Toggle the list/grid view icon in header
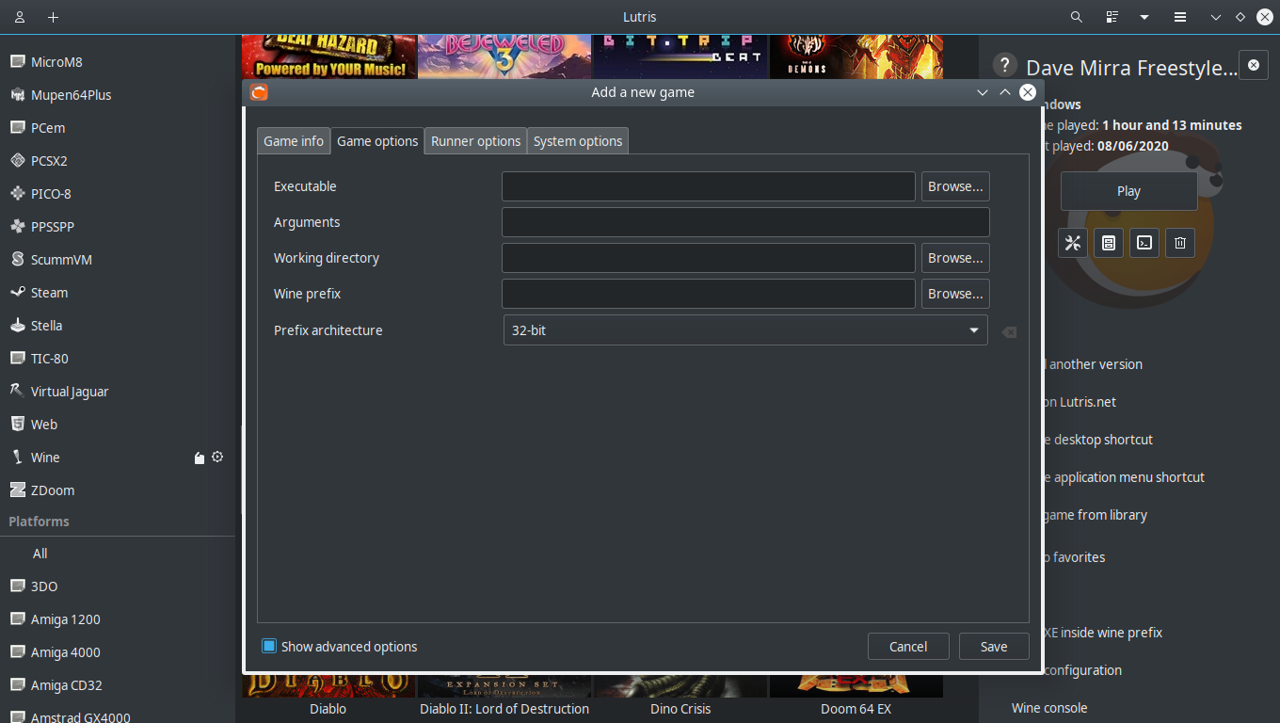Image resolution: width=1280 pixels, height=723 pixels. pos(1112,17)
